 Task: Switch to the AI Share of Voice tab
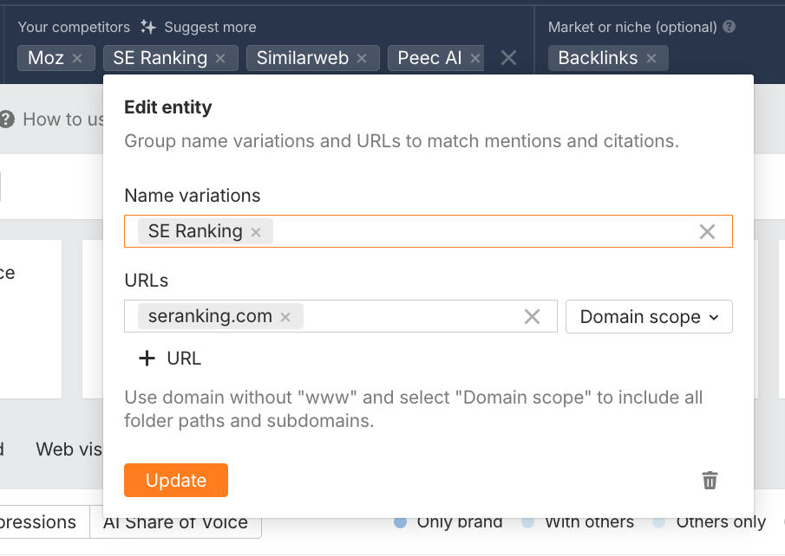point(175,521)
